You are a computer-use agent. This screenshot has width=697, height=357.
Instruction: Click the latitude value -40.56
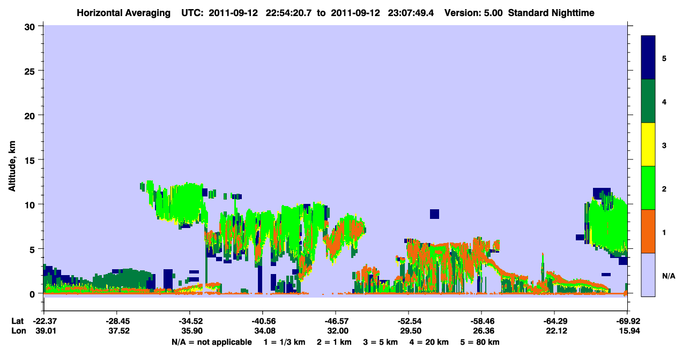(x=262, y=321)
